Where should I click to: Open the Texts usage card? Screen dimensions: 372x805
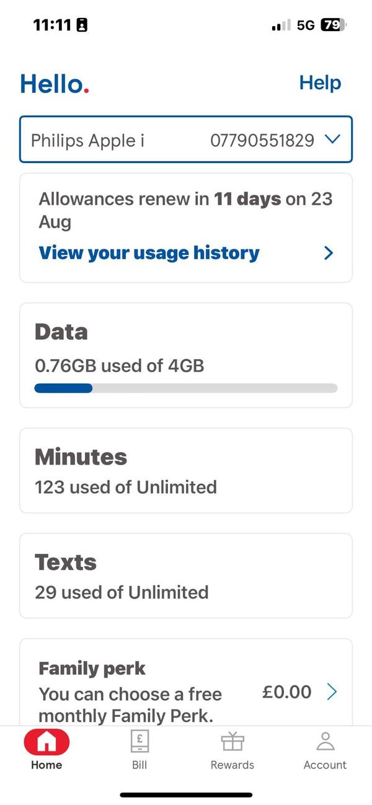(x=186, y=576)
